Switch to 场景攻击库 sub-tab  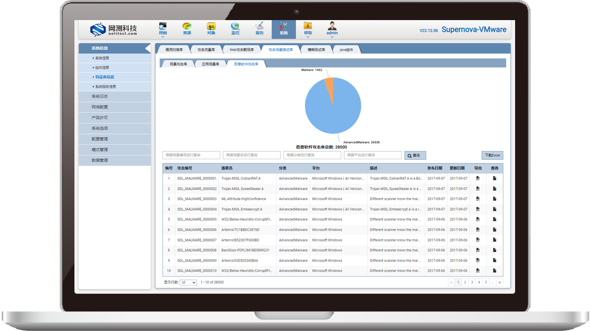(178, 64)
